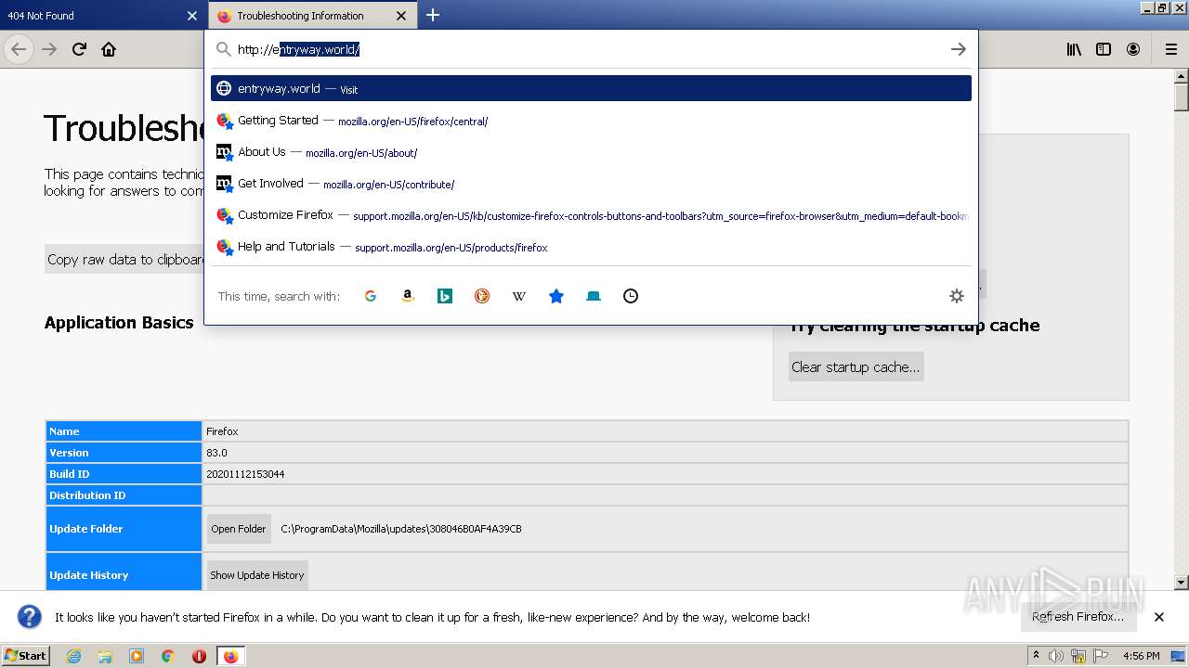Go to the Firefox home page icon
The image size is (1189, 668).
109,49
